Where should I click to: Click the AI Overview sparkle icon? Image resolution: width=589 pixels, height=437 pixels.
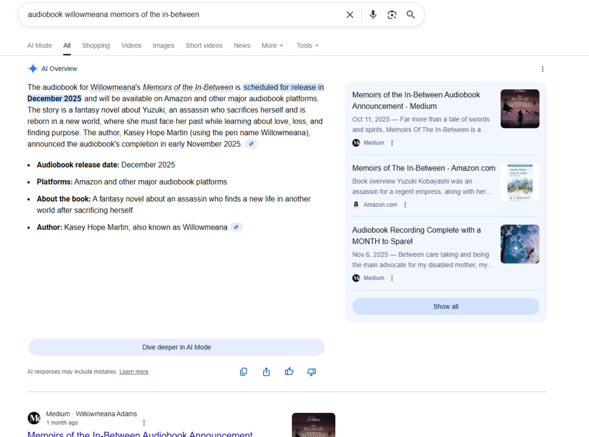pos(33,69)
